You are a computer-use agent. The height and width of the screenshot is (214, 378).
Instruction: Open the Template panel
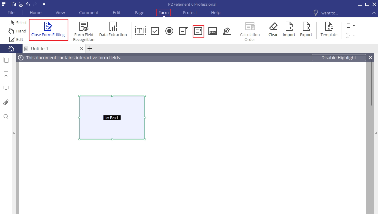tap(329, 30)
